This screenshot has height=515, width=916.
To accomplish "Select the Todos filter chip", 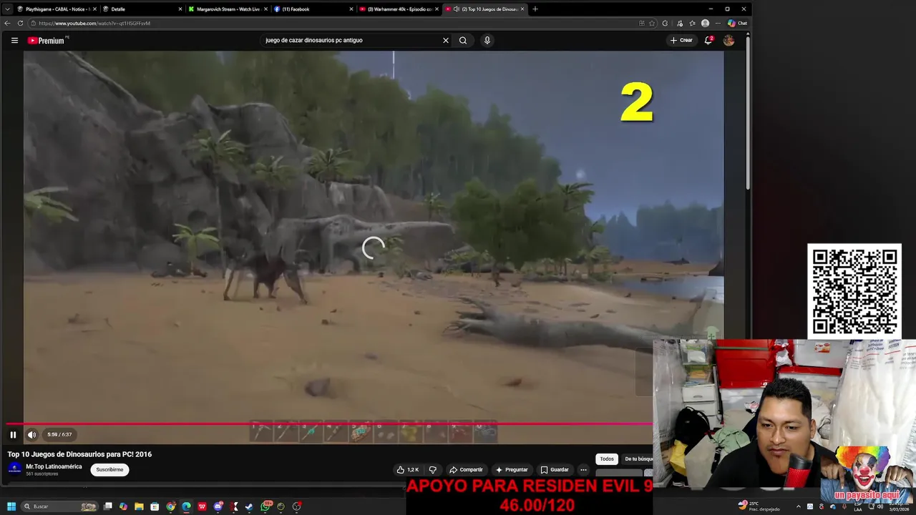I will (x=607, y=458).
